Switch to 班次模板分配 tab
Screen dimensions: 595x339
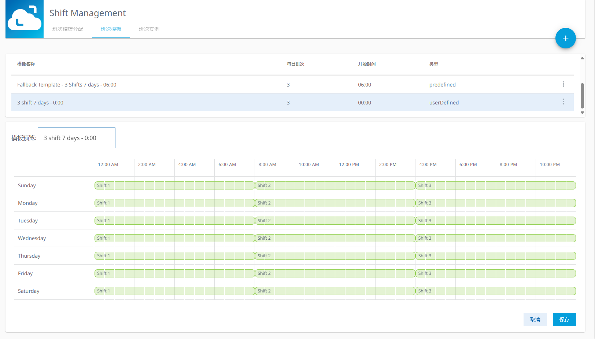[68, 29]
